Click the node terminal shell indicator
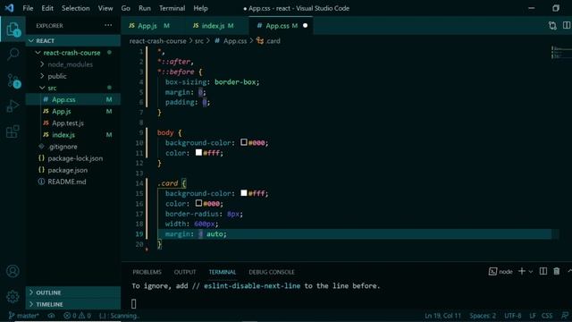This screenshot has height=322, width=572. pyautogui.click(x=500, y=272)
